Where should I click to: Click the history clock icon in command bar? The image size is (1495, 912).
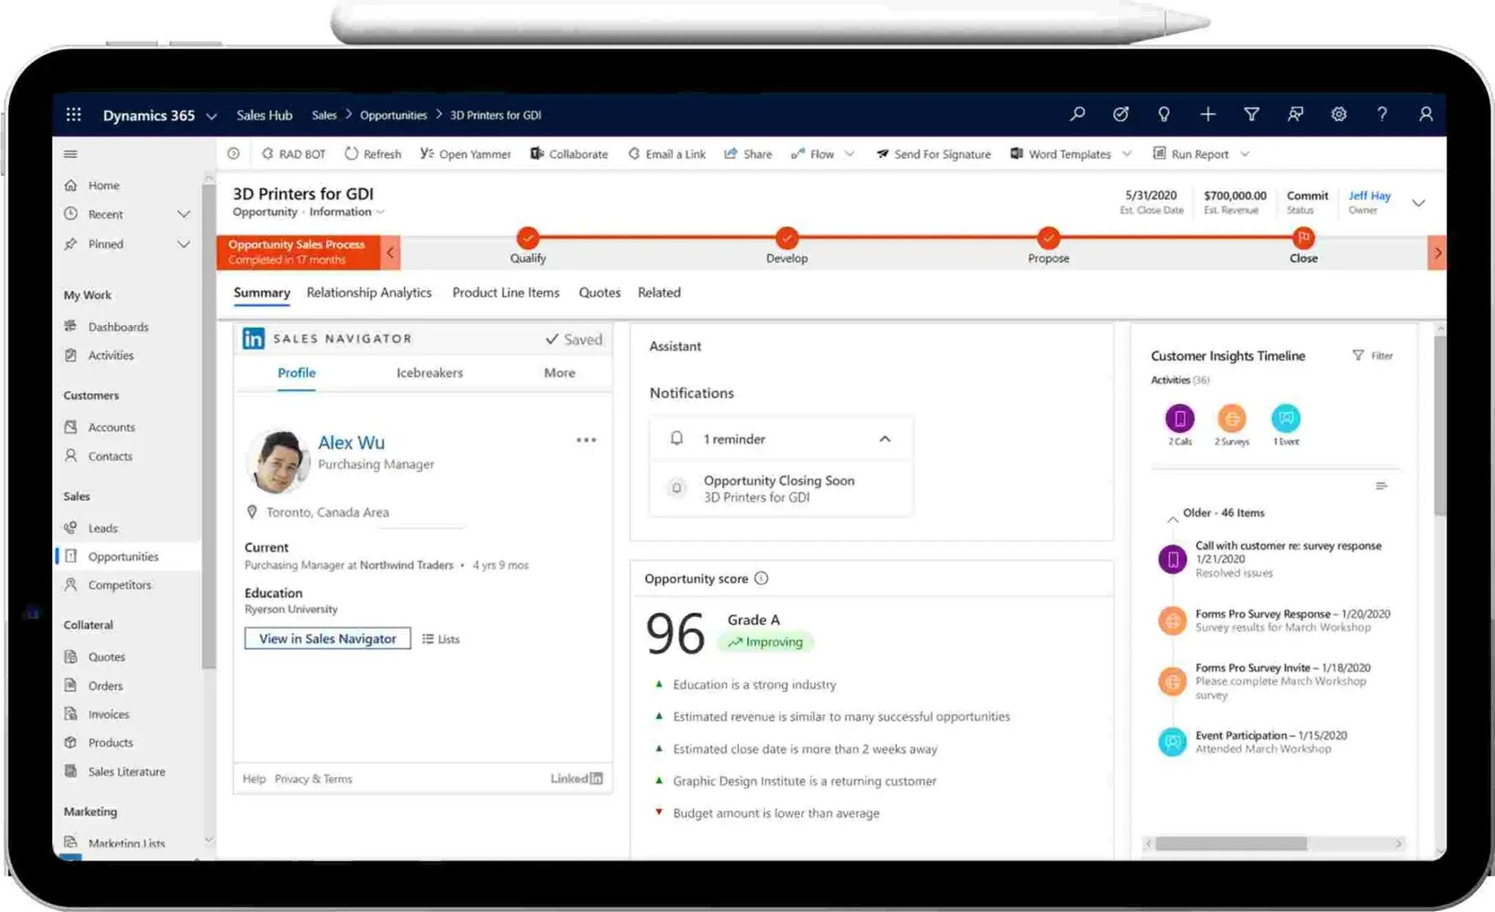coord(234,154)
